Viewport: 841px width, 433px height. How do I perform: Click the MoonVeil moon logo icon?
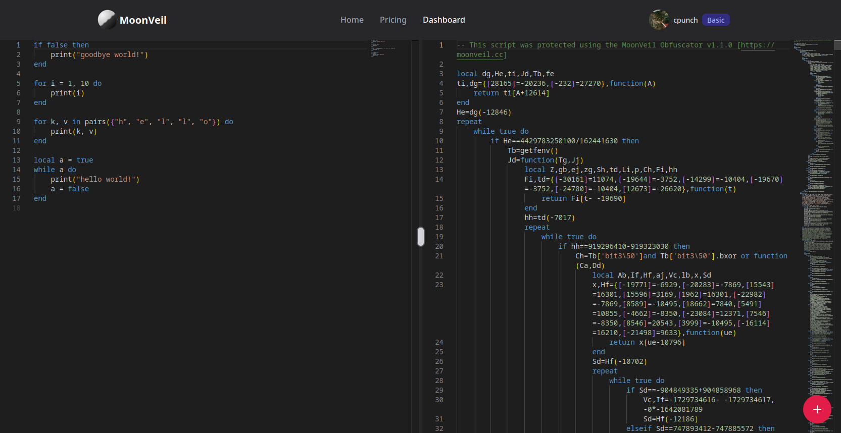[107, 20]
